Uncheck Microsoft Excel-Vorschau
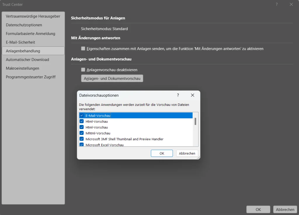 click(x=81, y=145)
